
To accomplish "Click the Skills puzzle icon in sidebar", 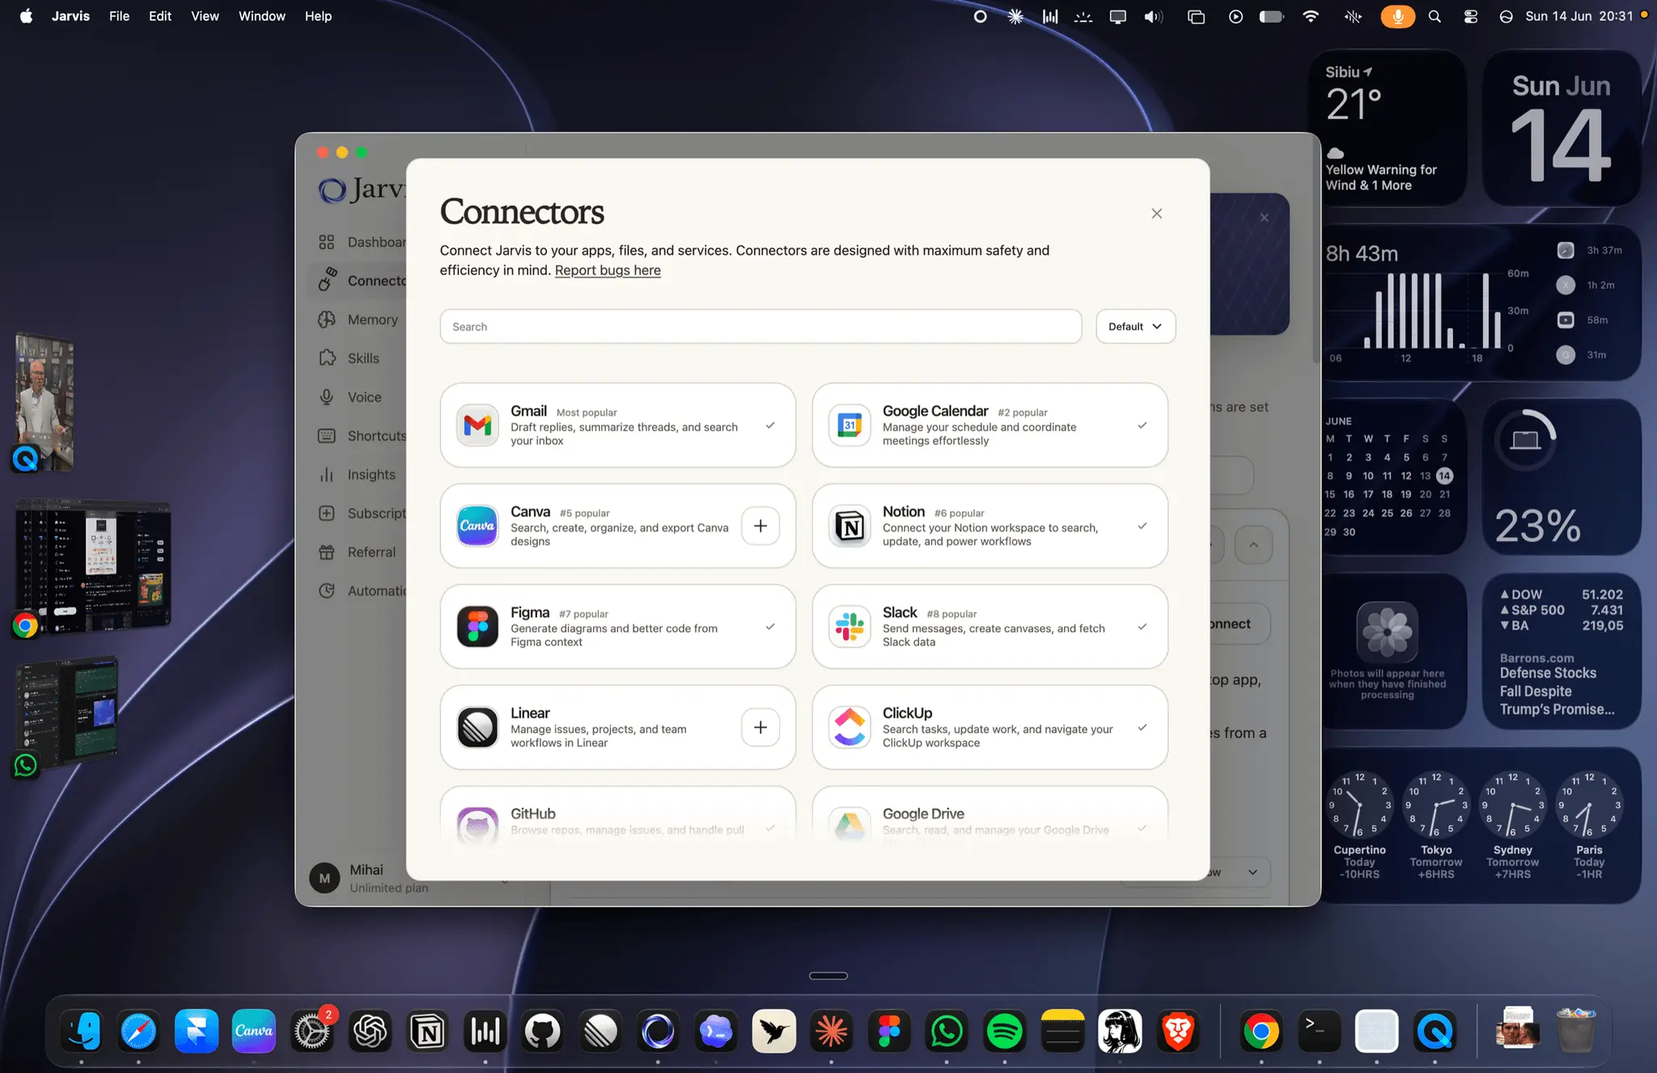I will (327, 358).
